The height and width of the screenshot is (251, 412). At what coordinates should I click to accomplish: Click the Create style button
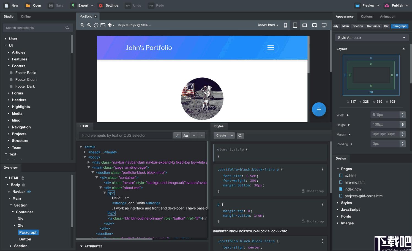[x=221, y=136]
